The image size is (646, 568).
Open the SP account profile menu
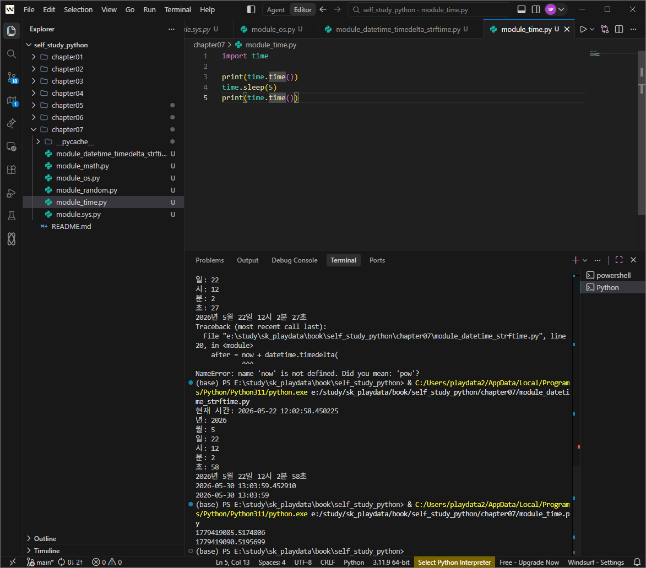coord(555,9)
